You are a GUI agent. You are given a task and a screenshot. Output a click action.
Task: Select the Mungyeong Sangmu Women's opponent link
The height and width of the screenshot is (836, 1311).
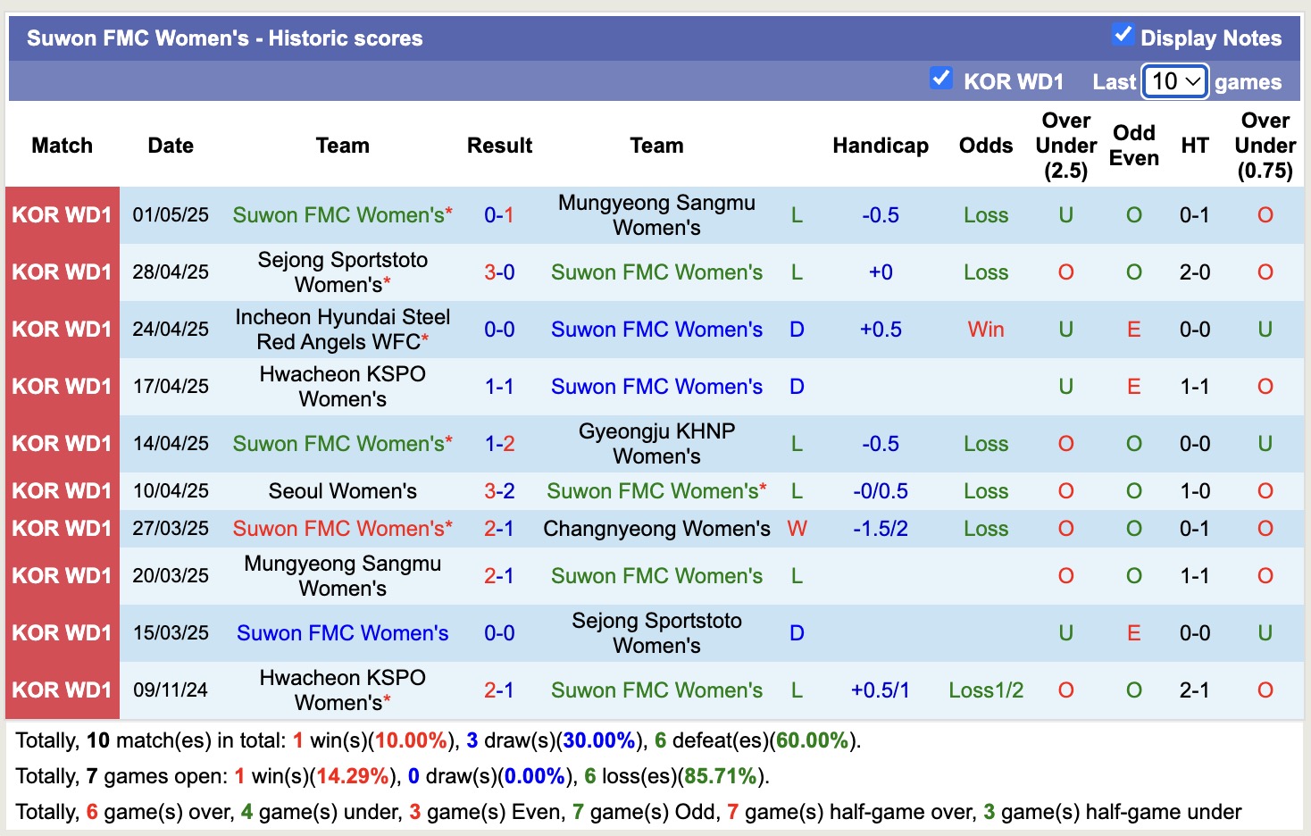point(656,214)
